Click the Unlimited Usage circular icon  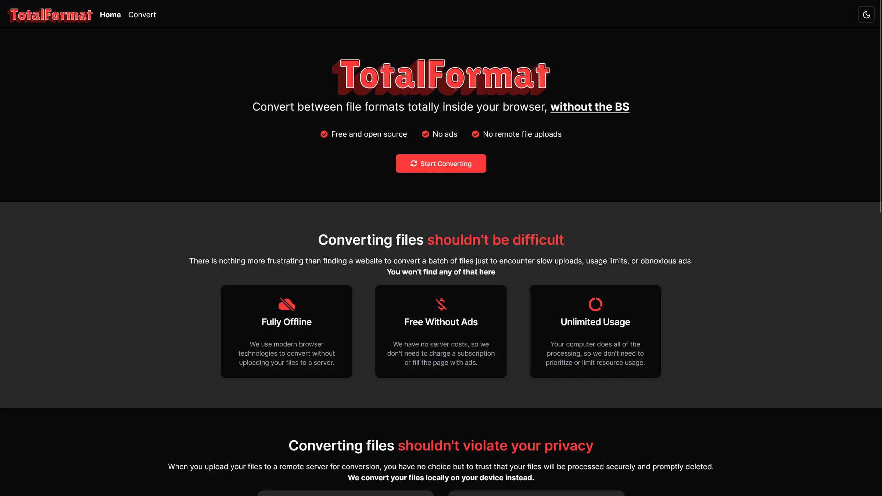595,304
